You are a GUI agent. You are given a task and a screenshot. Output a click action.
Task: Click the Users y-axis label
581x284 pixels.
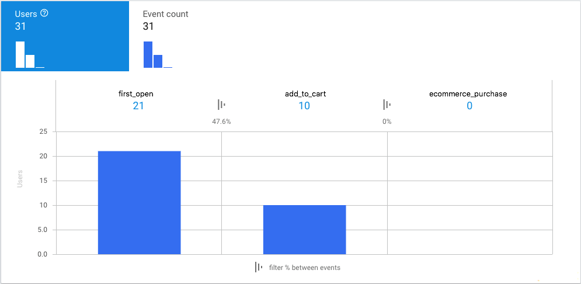(x=20, y=178)
